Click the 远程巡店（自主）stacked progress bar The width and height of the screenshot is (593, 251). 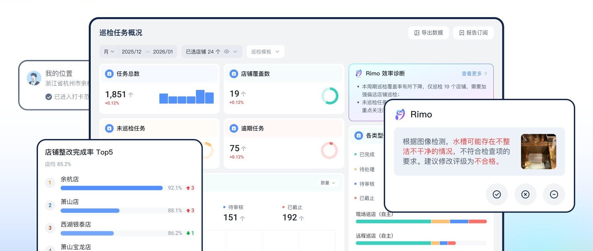(x=421, y=243)
